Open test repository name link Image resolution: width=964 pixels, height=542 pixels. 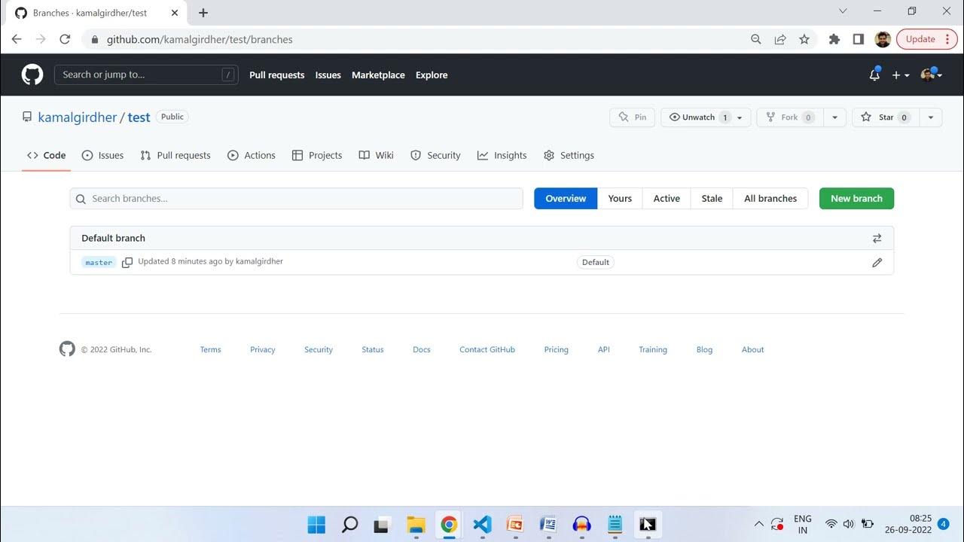point(139,117)
